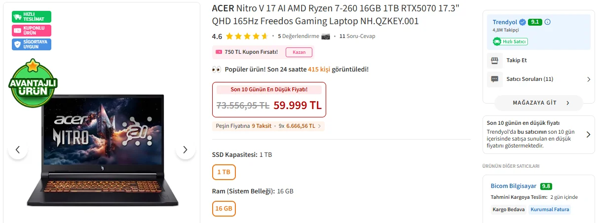The width and height of the screenshot is (599, 223).
Task: Click the Kazan coupon button
Action: [x=299, y=52]
